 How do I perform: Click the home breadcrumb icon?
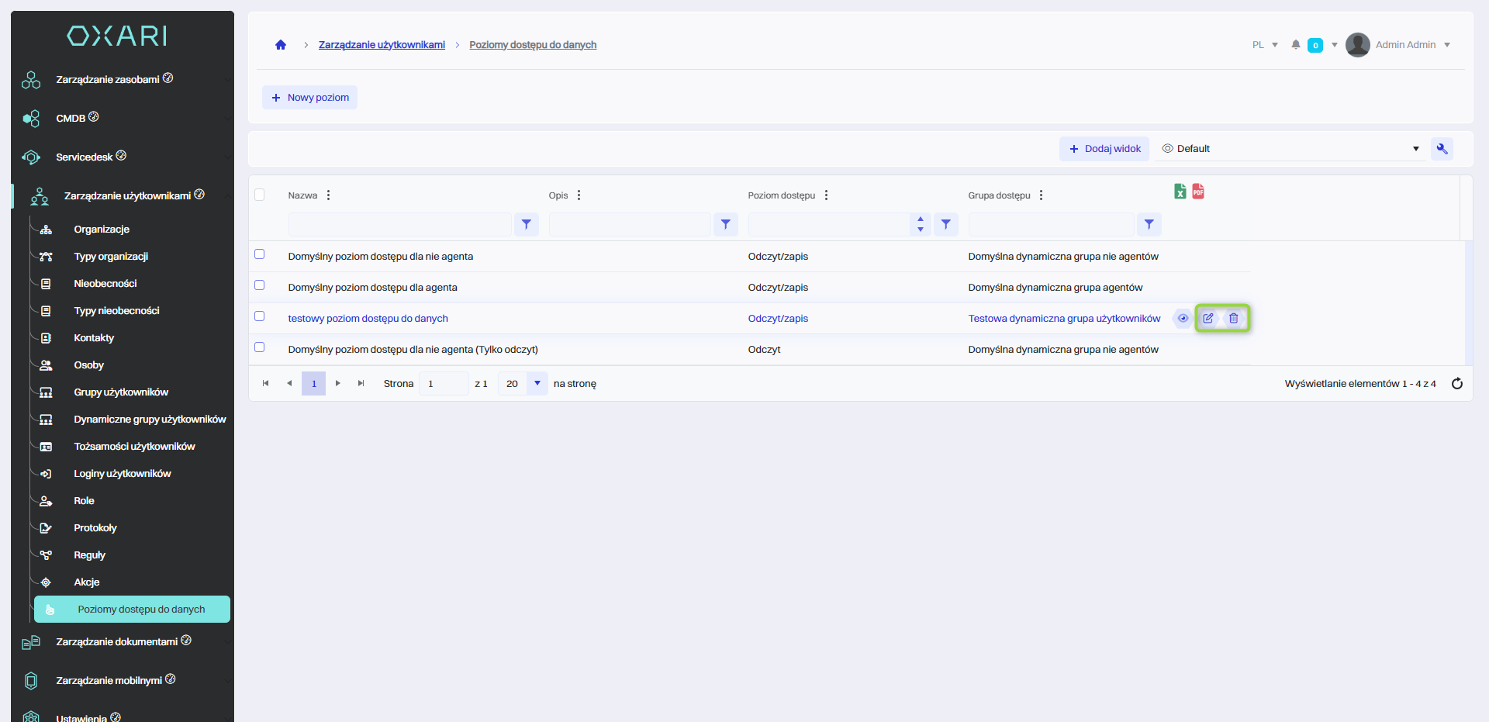click(x=281, y=45)
